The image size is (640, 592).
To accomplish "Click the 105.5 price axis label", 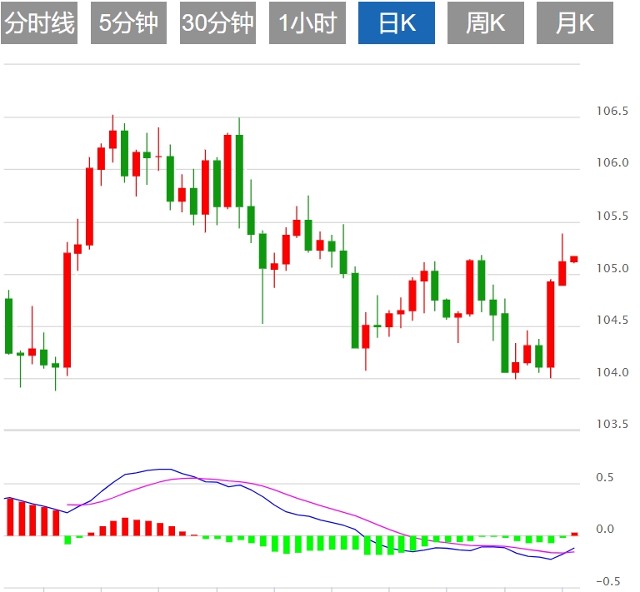I will [612, 216].
